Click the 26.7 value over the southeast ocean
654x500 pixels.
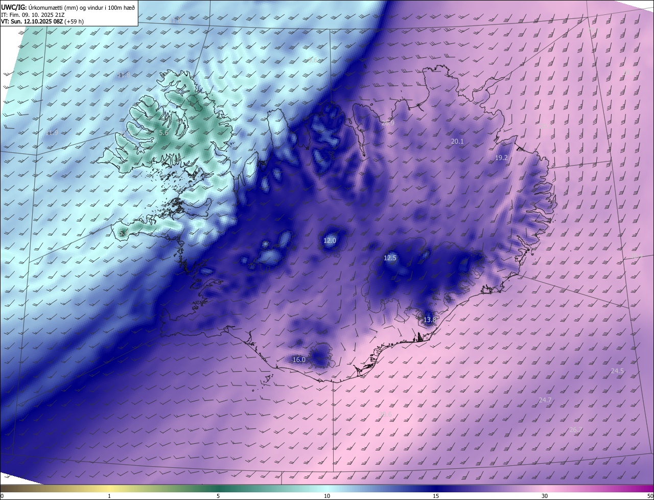pos(575,429)
